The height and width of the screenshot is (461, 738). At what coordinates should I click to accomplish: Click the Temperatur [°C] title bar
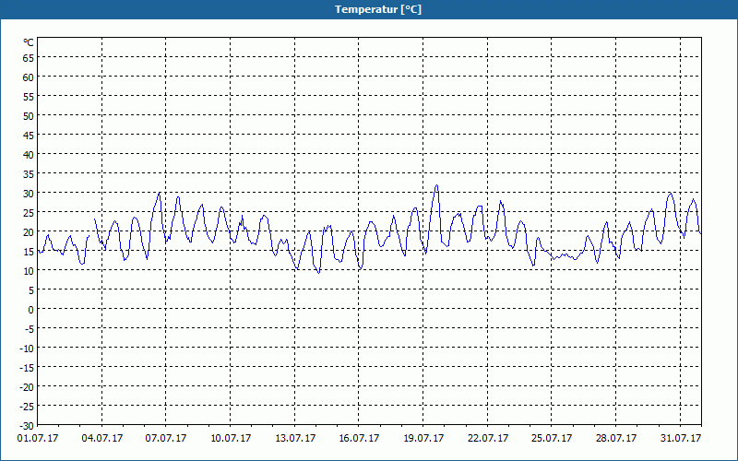(x=369, y=9)
